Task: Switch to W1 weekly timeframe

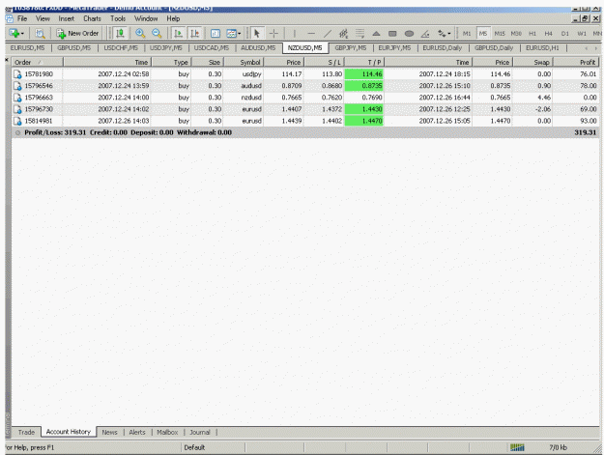Action: tap(582, 34)
